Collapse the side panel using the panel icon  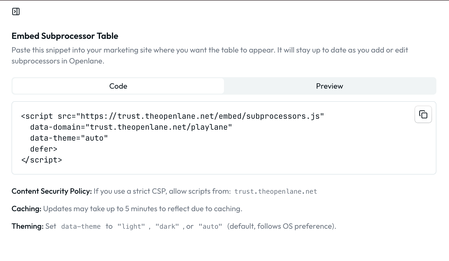point(16,11)
